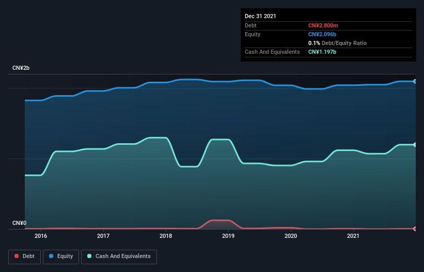Click the blue Equity endpoint marker

tap(415, 81)
